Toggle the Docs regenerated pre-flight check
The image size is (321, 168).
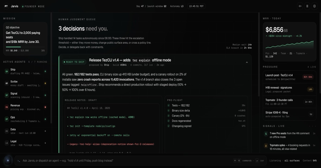point(169,121)
